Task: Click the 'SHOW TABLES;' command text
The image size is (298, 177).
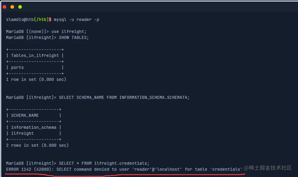Action: pos(74,37)
